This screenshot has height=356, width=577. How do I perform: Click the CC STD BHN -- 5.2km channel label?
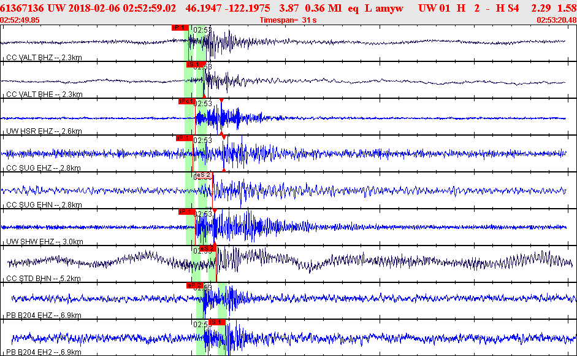coord(44,279)
